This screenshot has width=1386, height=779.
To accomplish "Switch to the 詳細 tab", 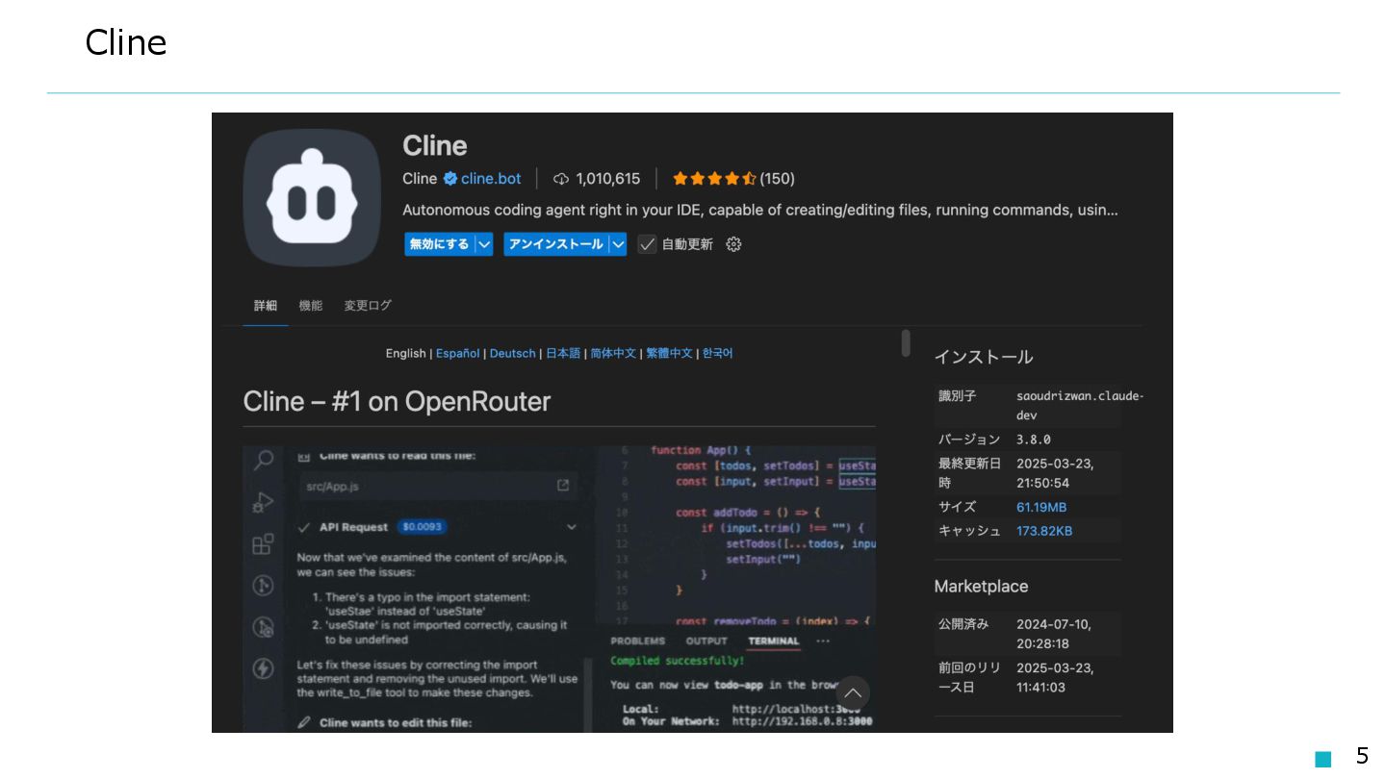I will (266, 306).
